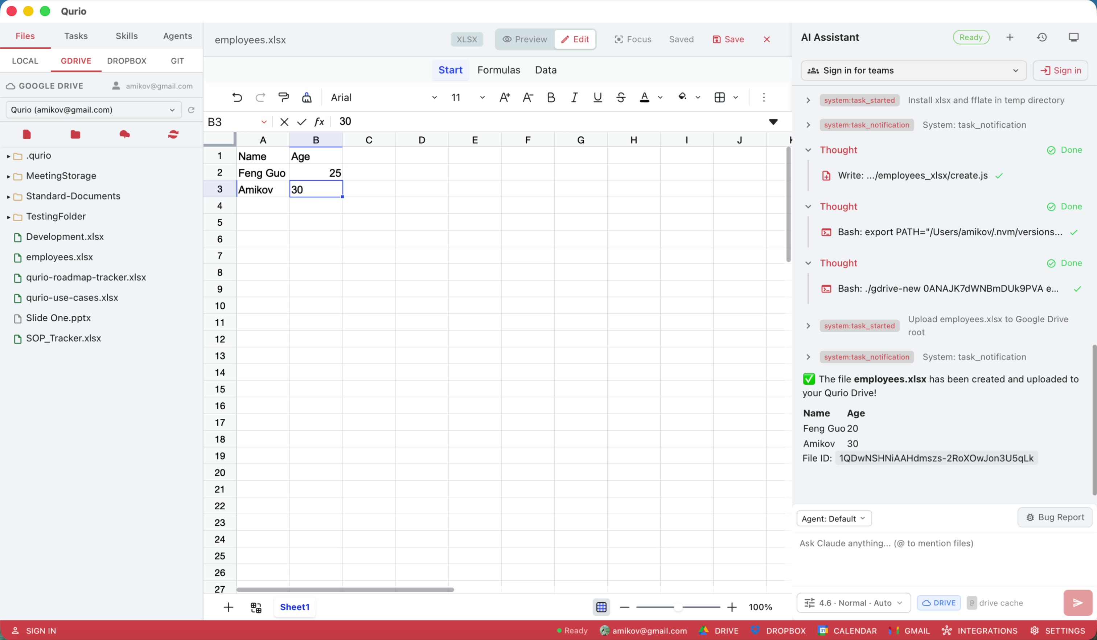Viewport: 1097px width, 640px height.
Task: Click the sync icon in the Drive sidebar
Action: [x=173, y=135]
